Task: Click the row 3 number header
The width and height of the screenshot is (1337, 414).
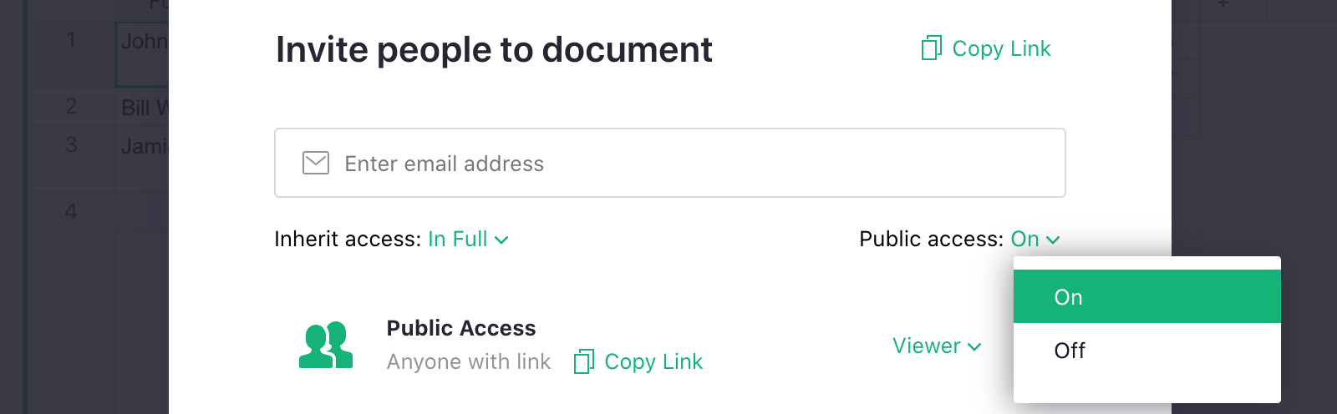Action: point(71,145)
